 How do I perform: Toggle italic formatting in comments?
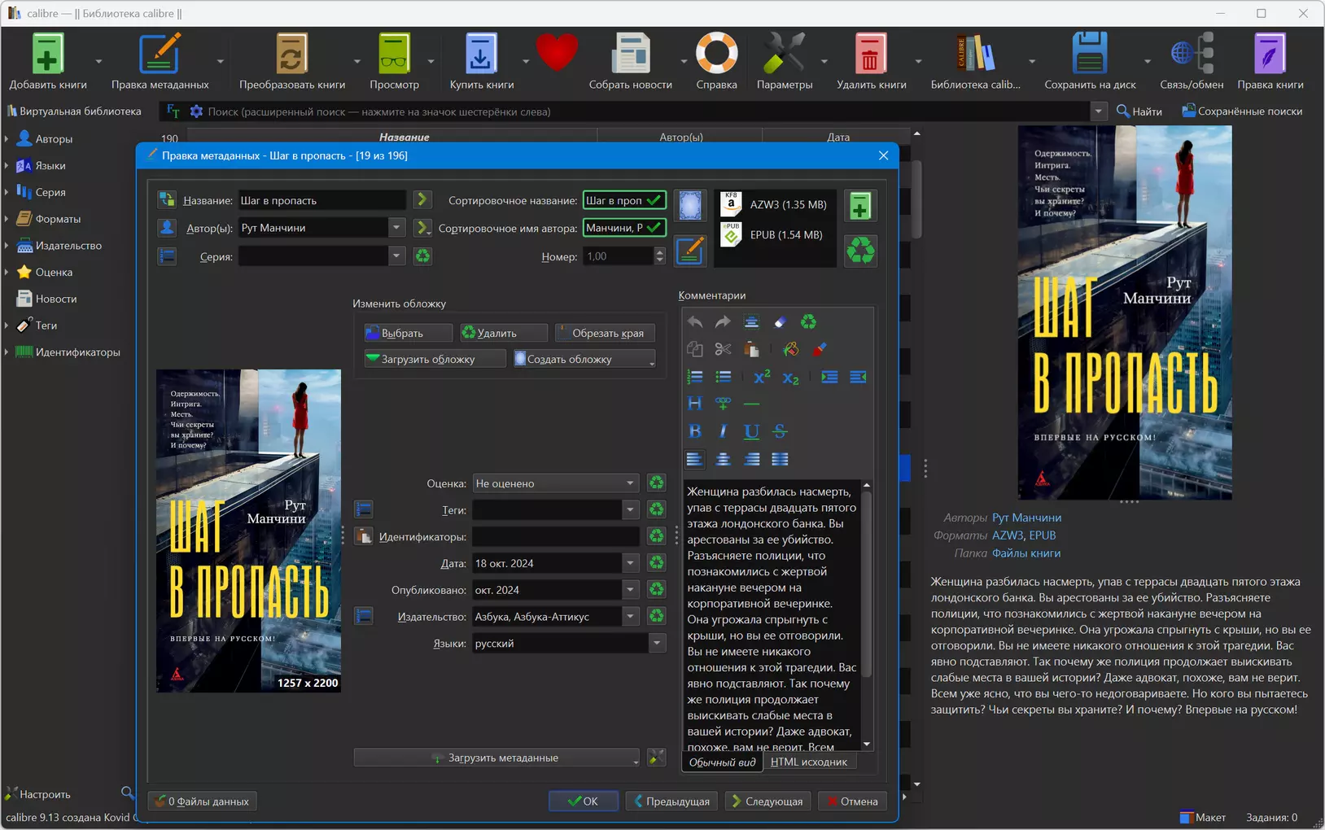tap(723, 431)
